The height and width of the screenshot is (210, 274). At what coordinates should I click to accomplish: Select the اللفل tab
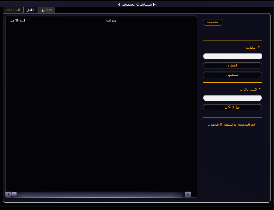click(x=30, y=10)
